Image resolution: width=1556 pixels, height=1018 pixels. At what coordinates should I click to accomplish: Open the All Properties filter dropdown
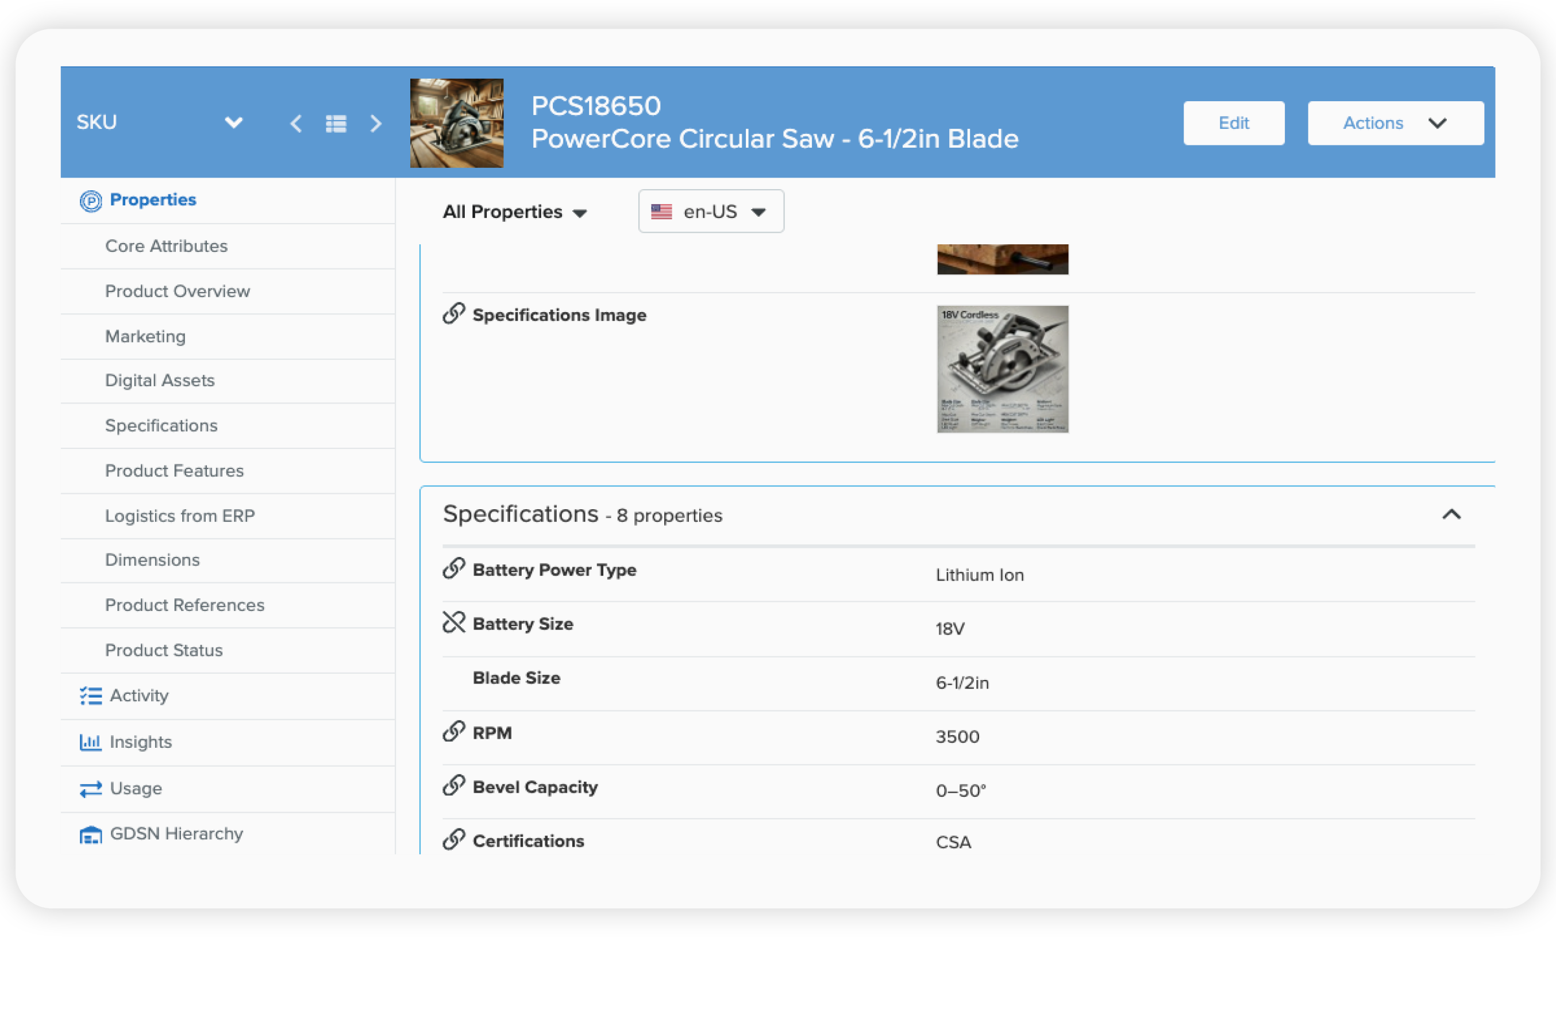pos(514,212)
